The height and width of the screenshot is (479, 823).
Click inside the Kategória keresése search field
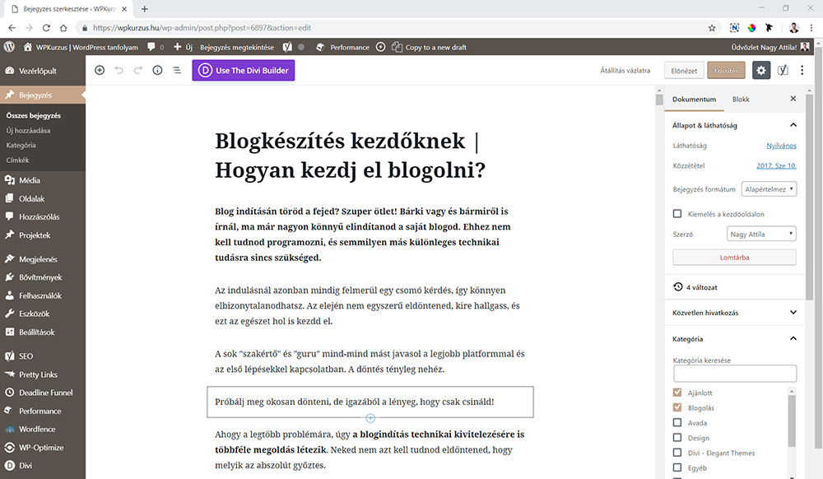click(x=734, y=373)
